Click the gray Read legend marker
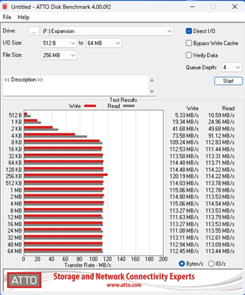Screen dimensions: 245x295 pyautogui.click(x=129, y=106)
